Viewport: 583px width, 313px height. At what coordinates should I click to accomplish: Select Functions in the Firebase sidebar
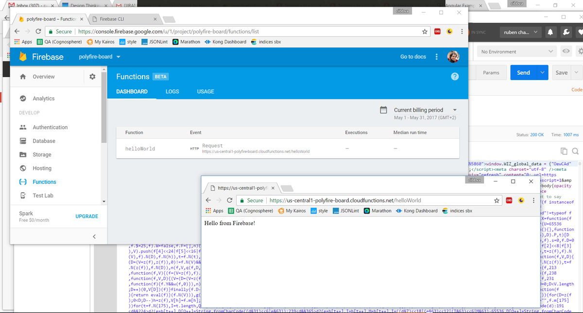tap(44, 181)
